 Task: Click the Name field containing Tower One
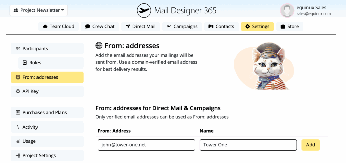tap(248, 145)
